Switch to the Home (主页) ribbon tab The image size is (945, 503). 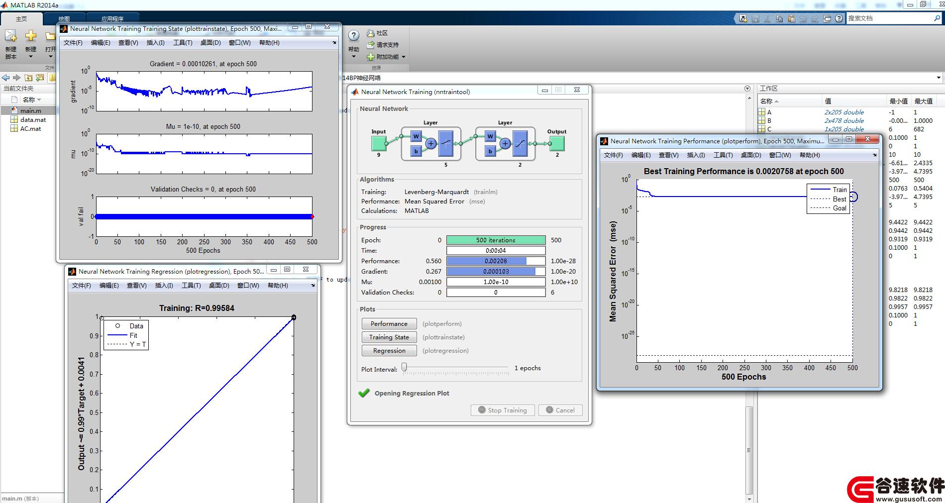[21, 19]
